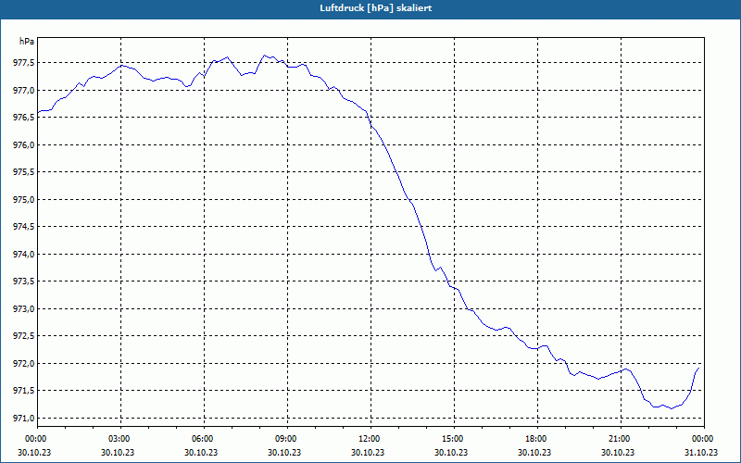Click the 971,0 y-axis label
741x463 pixels.
coord(24,419)
